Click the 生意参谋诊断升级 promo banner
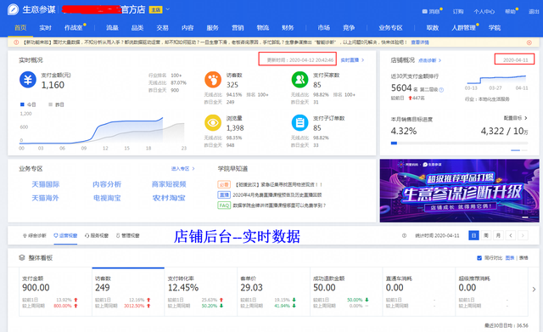This screenshot has height=332, width=543. (460, 190)
